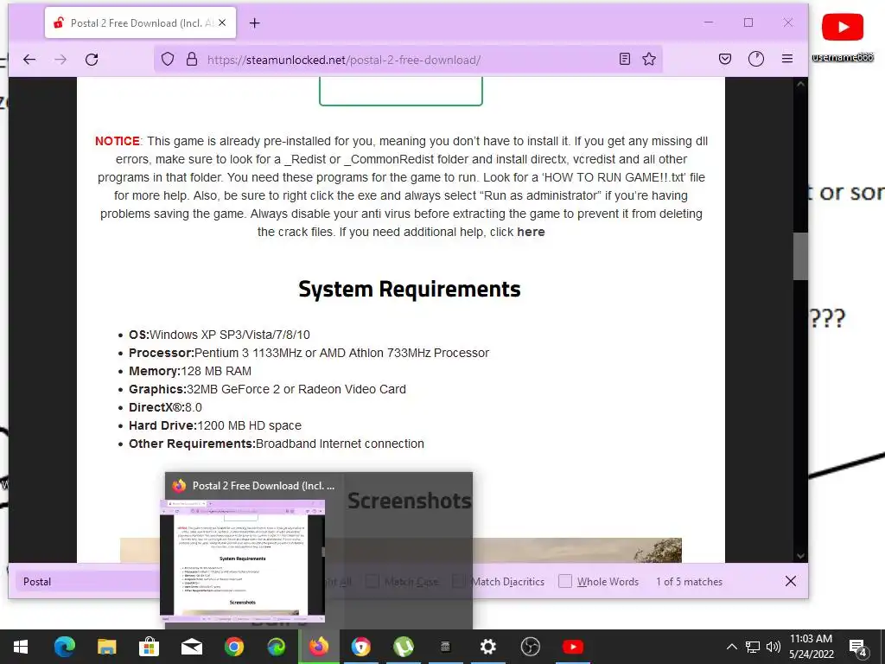Screen dimensions: 885x664
Task: Toggle the Whole Words checkbox
Action: [x=565, y=581]
